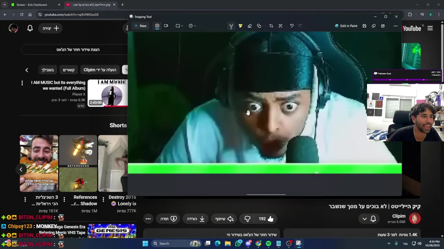Open YouTube notifications bell
This screenshot has height=249, width=444.
[x=30, y=28]
